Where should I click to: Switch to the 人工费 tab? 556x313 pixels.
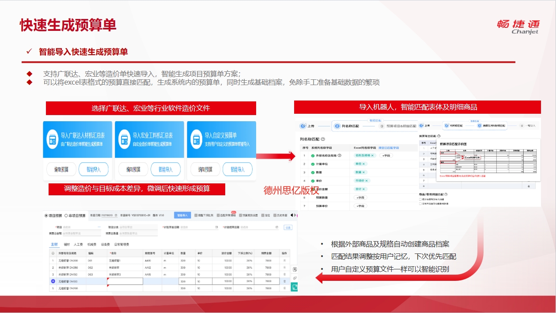click(x=78, y=244)
